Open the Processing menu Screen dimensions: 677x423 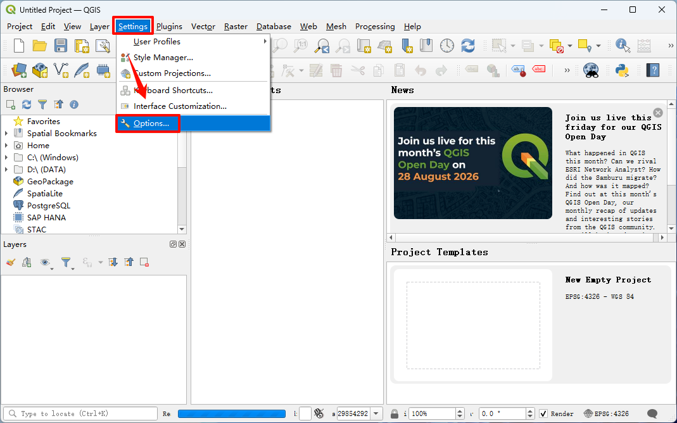pos(375,27)
